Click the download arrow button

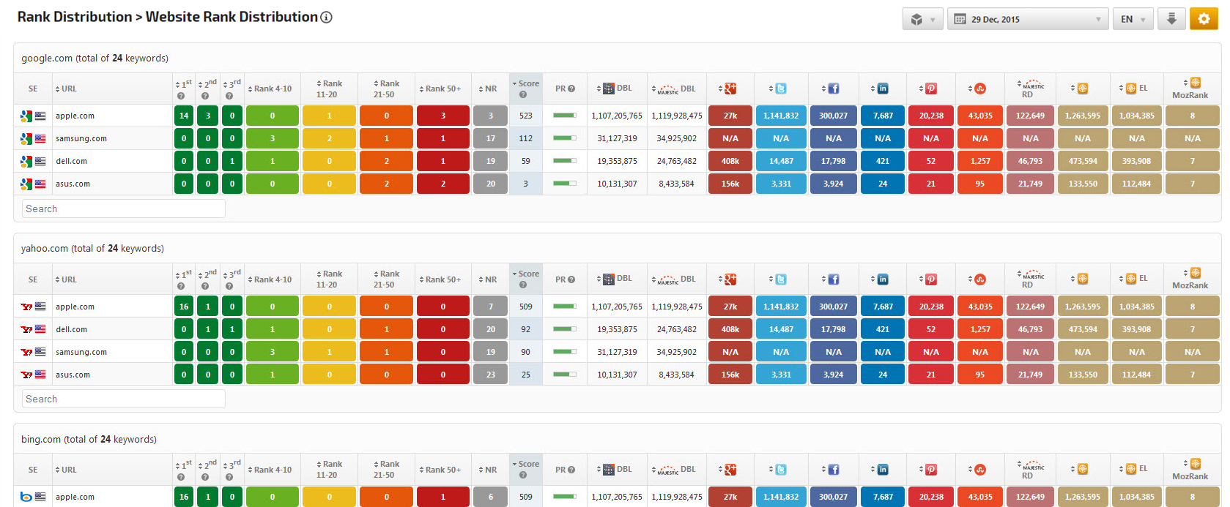(1171, 19)
